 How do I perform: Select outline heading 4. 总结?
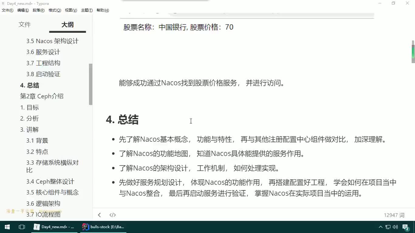coord(29,85)
